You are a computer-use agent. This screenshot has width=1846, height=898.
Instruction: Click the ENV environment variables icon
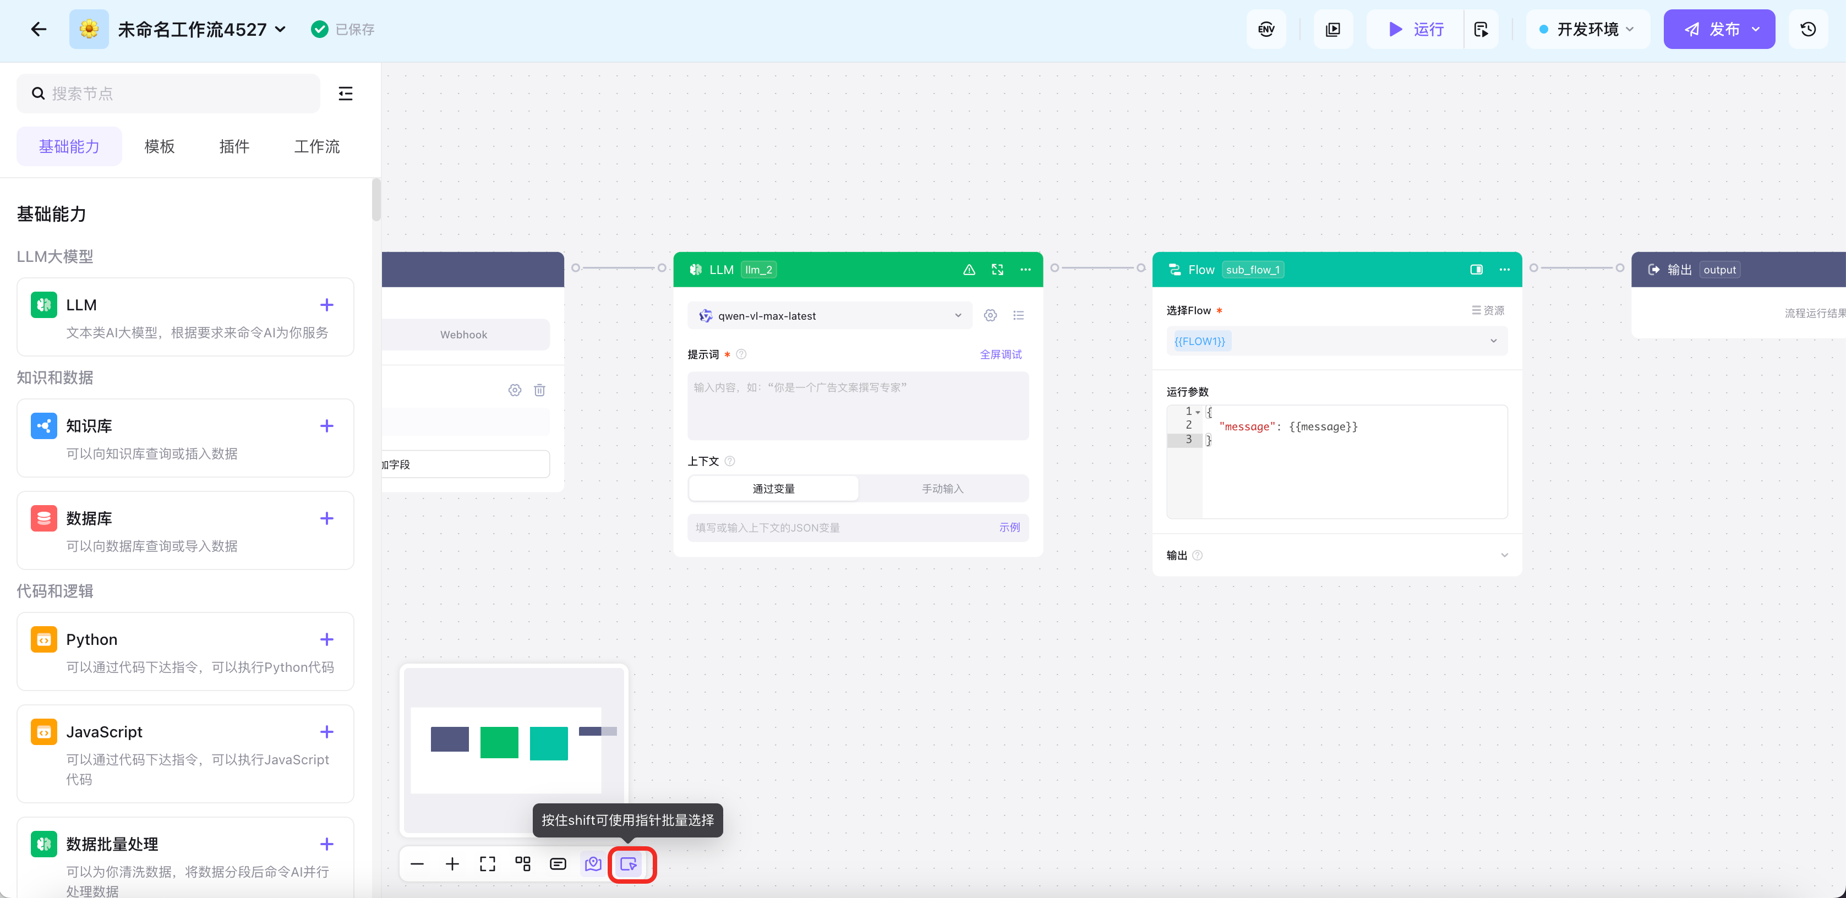point(1266,29)
